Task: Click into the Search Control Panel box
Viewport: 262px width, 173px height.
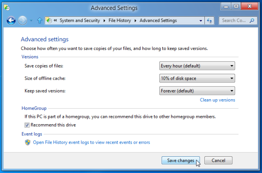Action: tap(238, 21)
